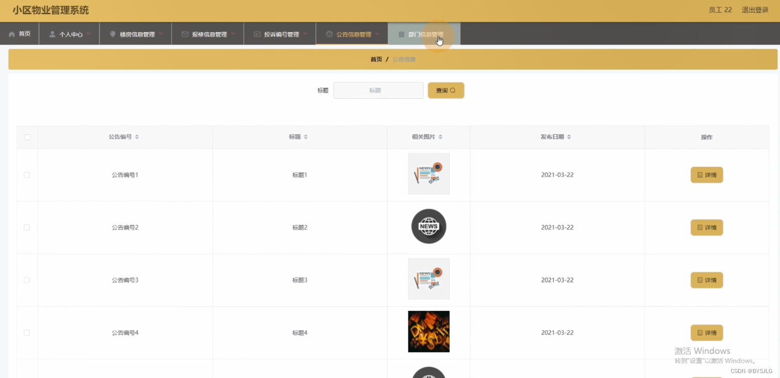The width and height of the screenshot is (780, 378).
Task: Click the 首页 breadcrumb link
Action: click(x=376, y=59)
